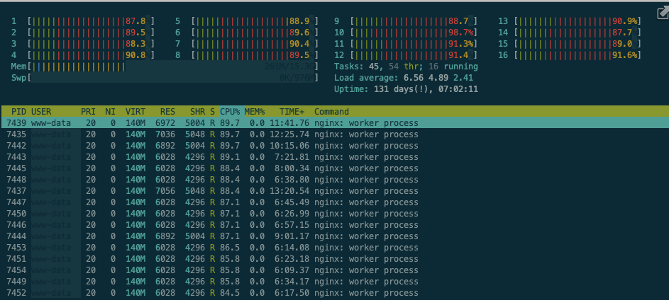Select process row with PID 7443
The height and width of the screenshot is (300, 669).
[335, 157]
